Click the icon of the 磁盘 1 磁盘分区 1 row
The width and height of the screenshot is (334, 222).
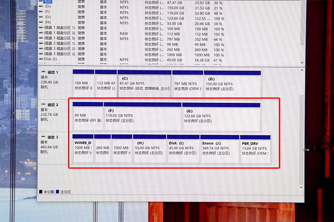coord(41,27)
